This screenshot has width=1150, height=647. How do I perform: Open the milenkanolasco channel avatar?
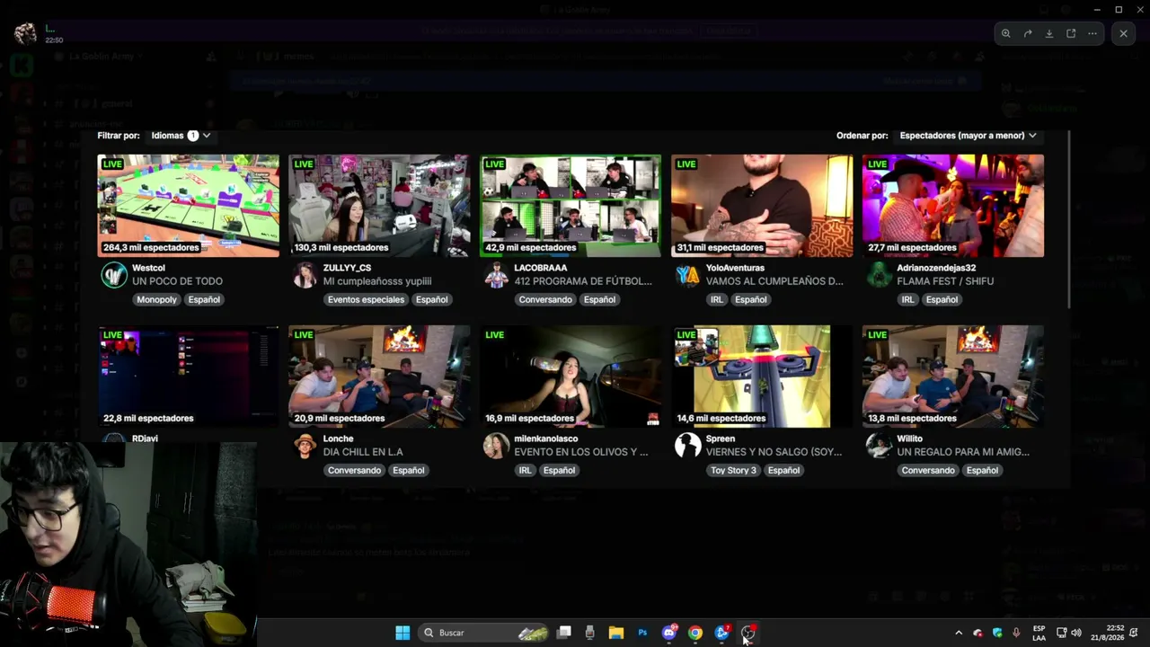[x=497, y=446]
